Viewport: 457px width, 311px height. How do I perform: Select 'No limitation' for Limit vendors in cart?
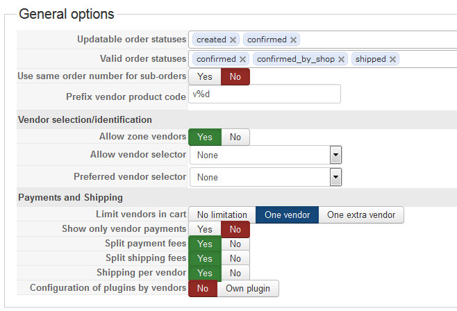222,215
